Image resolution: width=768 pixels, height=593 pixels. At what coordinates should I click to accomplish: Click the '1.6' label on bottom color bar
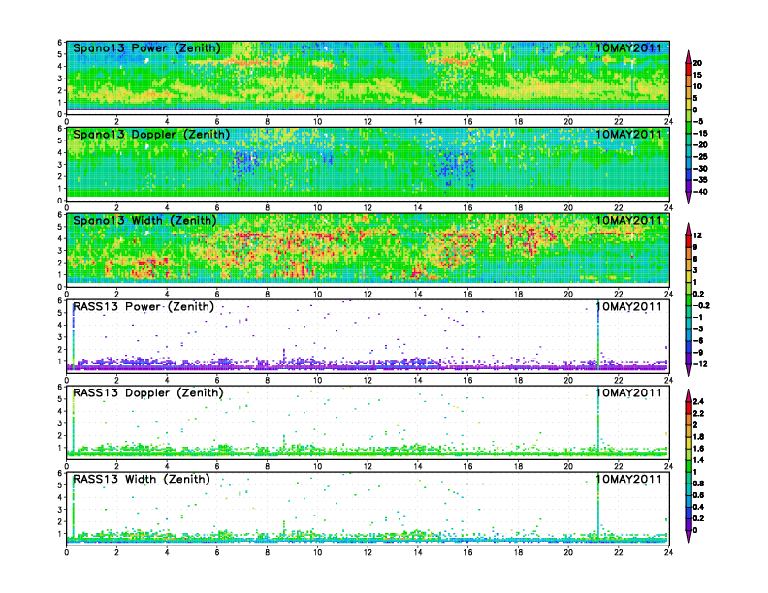coord(698,449)
